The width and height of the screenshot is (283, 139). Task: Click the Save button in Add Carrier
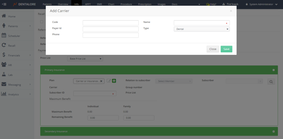(226, 49)
